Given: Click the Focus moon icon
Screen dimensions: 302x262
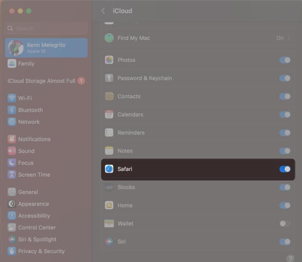Looking at the screenshot, I should [12, 163].
